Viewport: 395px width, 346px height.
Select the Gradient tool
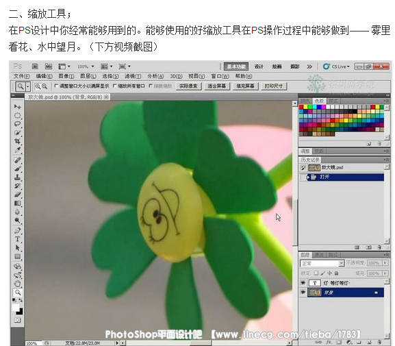point(17,203)
